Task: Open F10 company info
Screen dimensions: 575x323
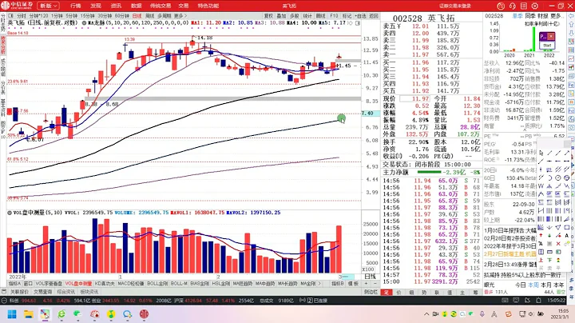Action: click(334, 16)
